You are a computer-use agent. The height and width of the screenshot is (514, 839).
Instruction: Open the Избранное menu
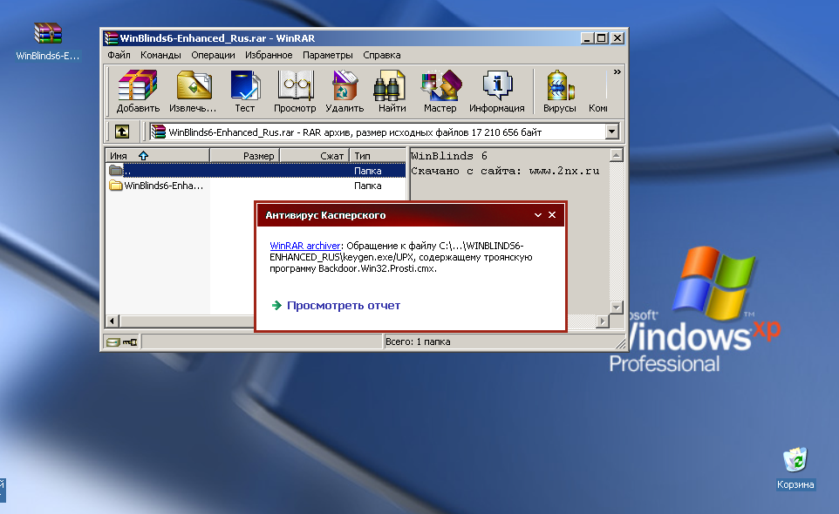(269, 55)
